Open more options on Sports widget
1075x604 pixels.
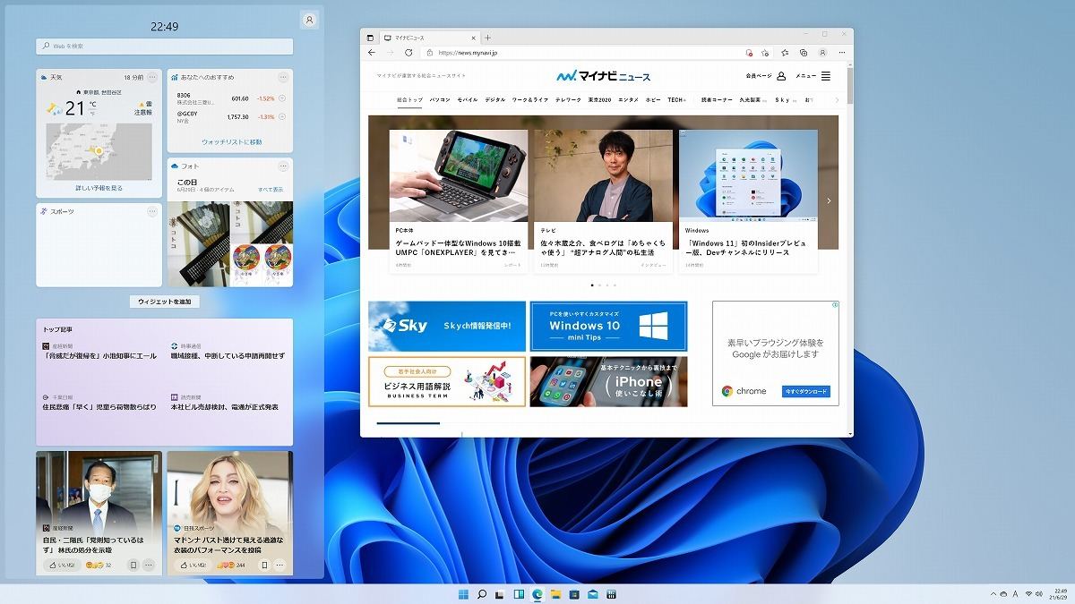(152, 212)
